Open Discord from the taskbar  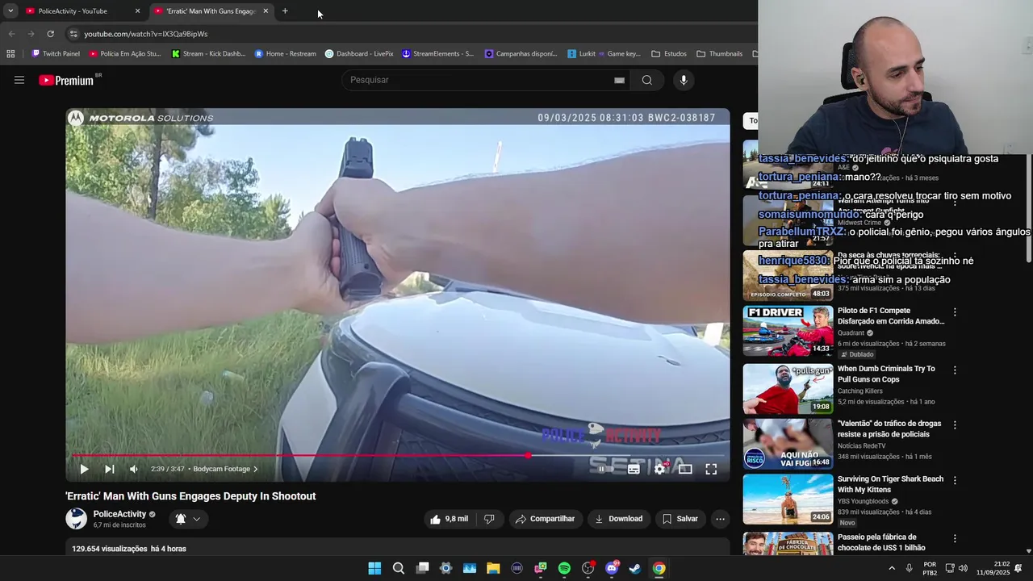click(612, 568)
